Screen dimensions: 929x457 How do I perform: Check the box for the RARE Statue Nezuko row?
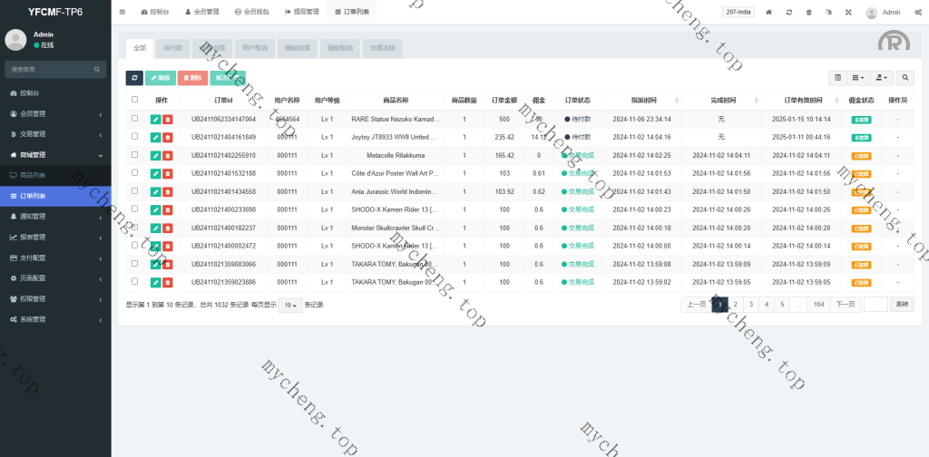135,119
